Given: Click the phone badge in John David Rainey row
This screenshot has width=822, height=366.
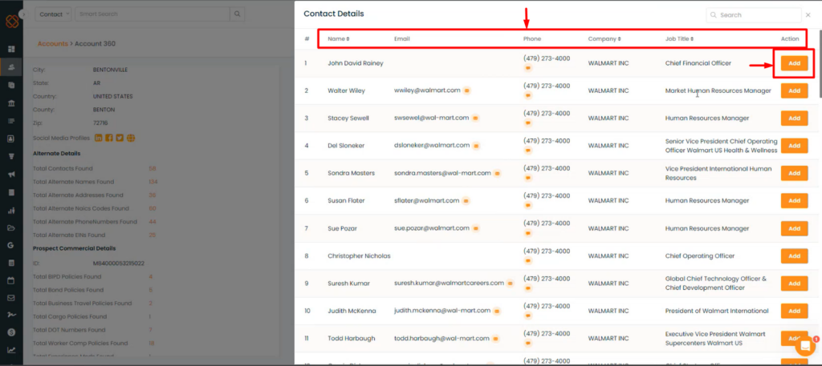Looking at the screenshot, I should click(528, 68).
